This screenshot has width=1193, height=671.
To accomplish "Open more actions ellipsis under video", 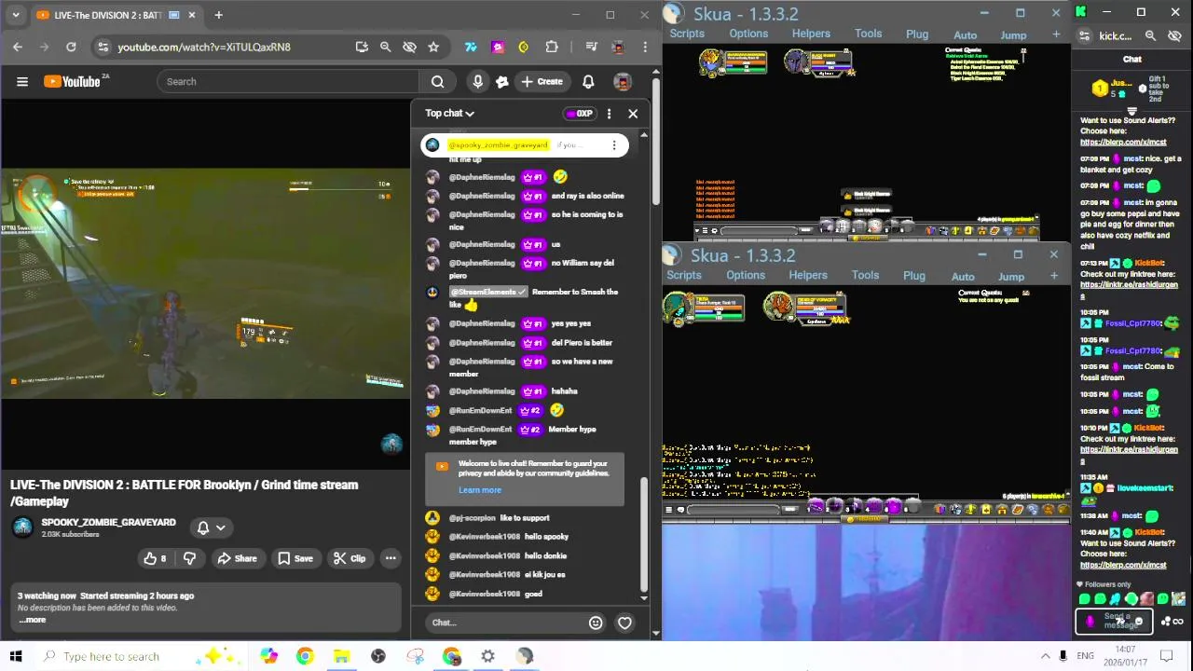I will tap(391, 558).
